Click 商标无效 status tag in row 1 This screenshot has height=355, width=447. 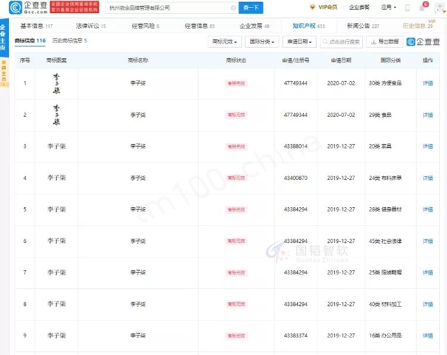click(x=236, y=83)
